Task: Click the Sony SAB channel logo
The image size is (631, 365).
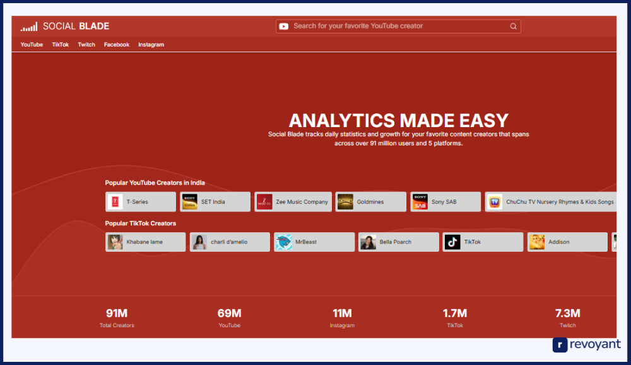Action: (420, 202)
